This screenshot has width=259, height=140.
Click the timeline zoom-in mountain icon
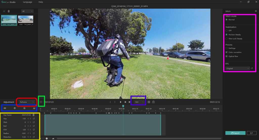(x=53, y=138)
